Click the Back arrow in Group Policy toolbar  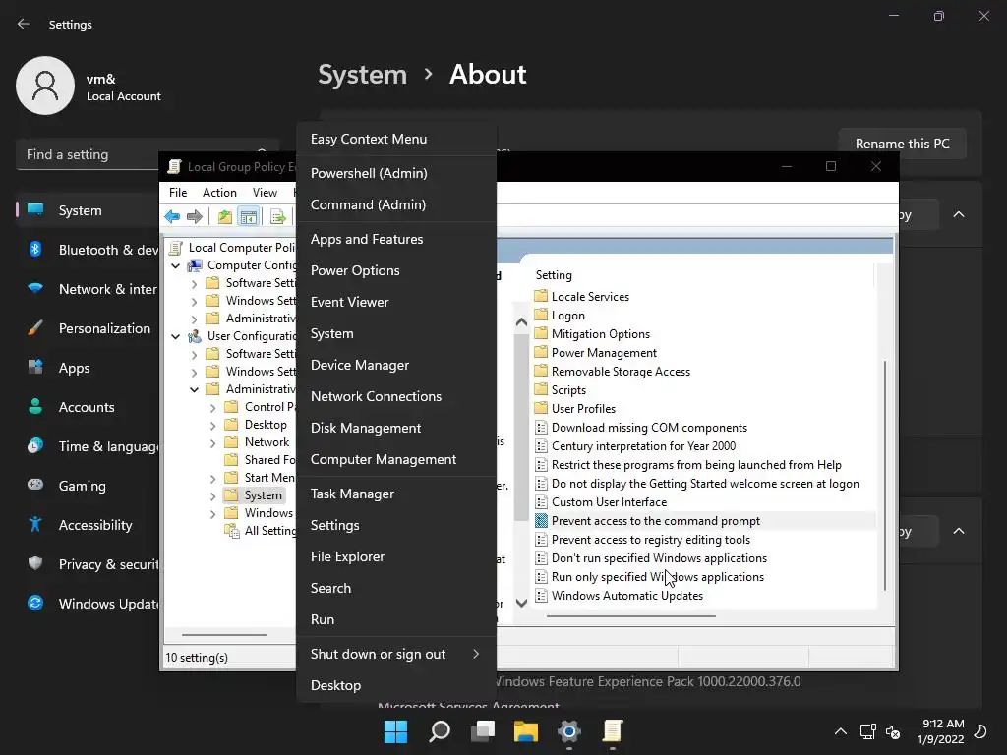click(172, 217)
